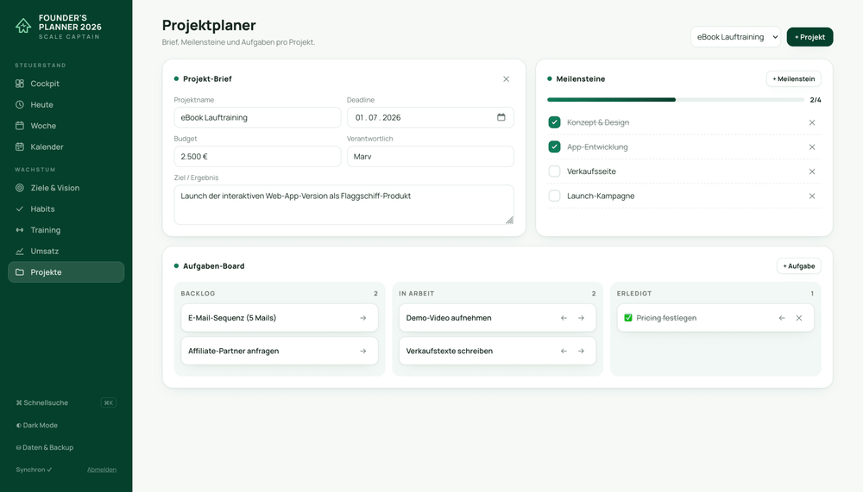The image size is (863, 492).
Task: Open the Deadline calendar picker icon
Action: click(501, 117)
